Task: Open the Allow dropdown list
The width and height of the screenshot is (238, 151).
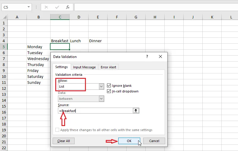Action: (101, 86)
